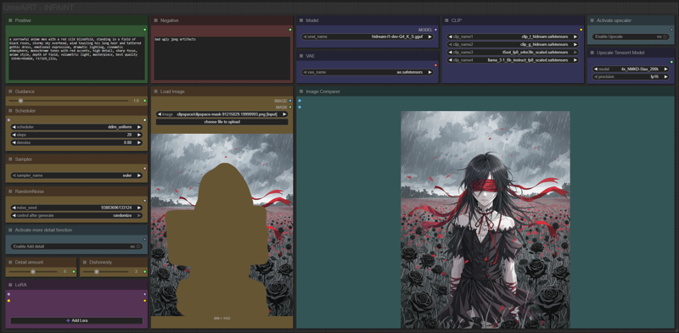Increment noise_seed with its right arrow

(139, 208)
